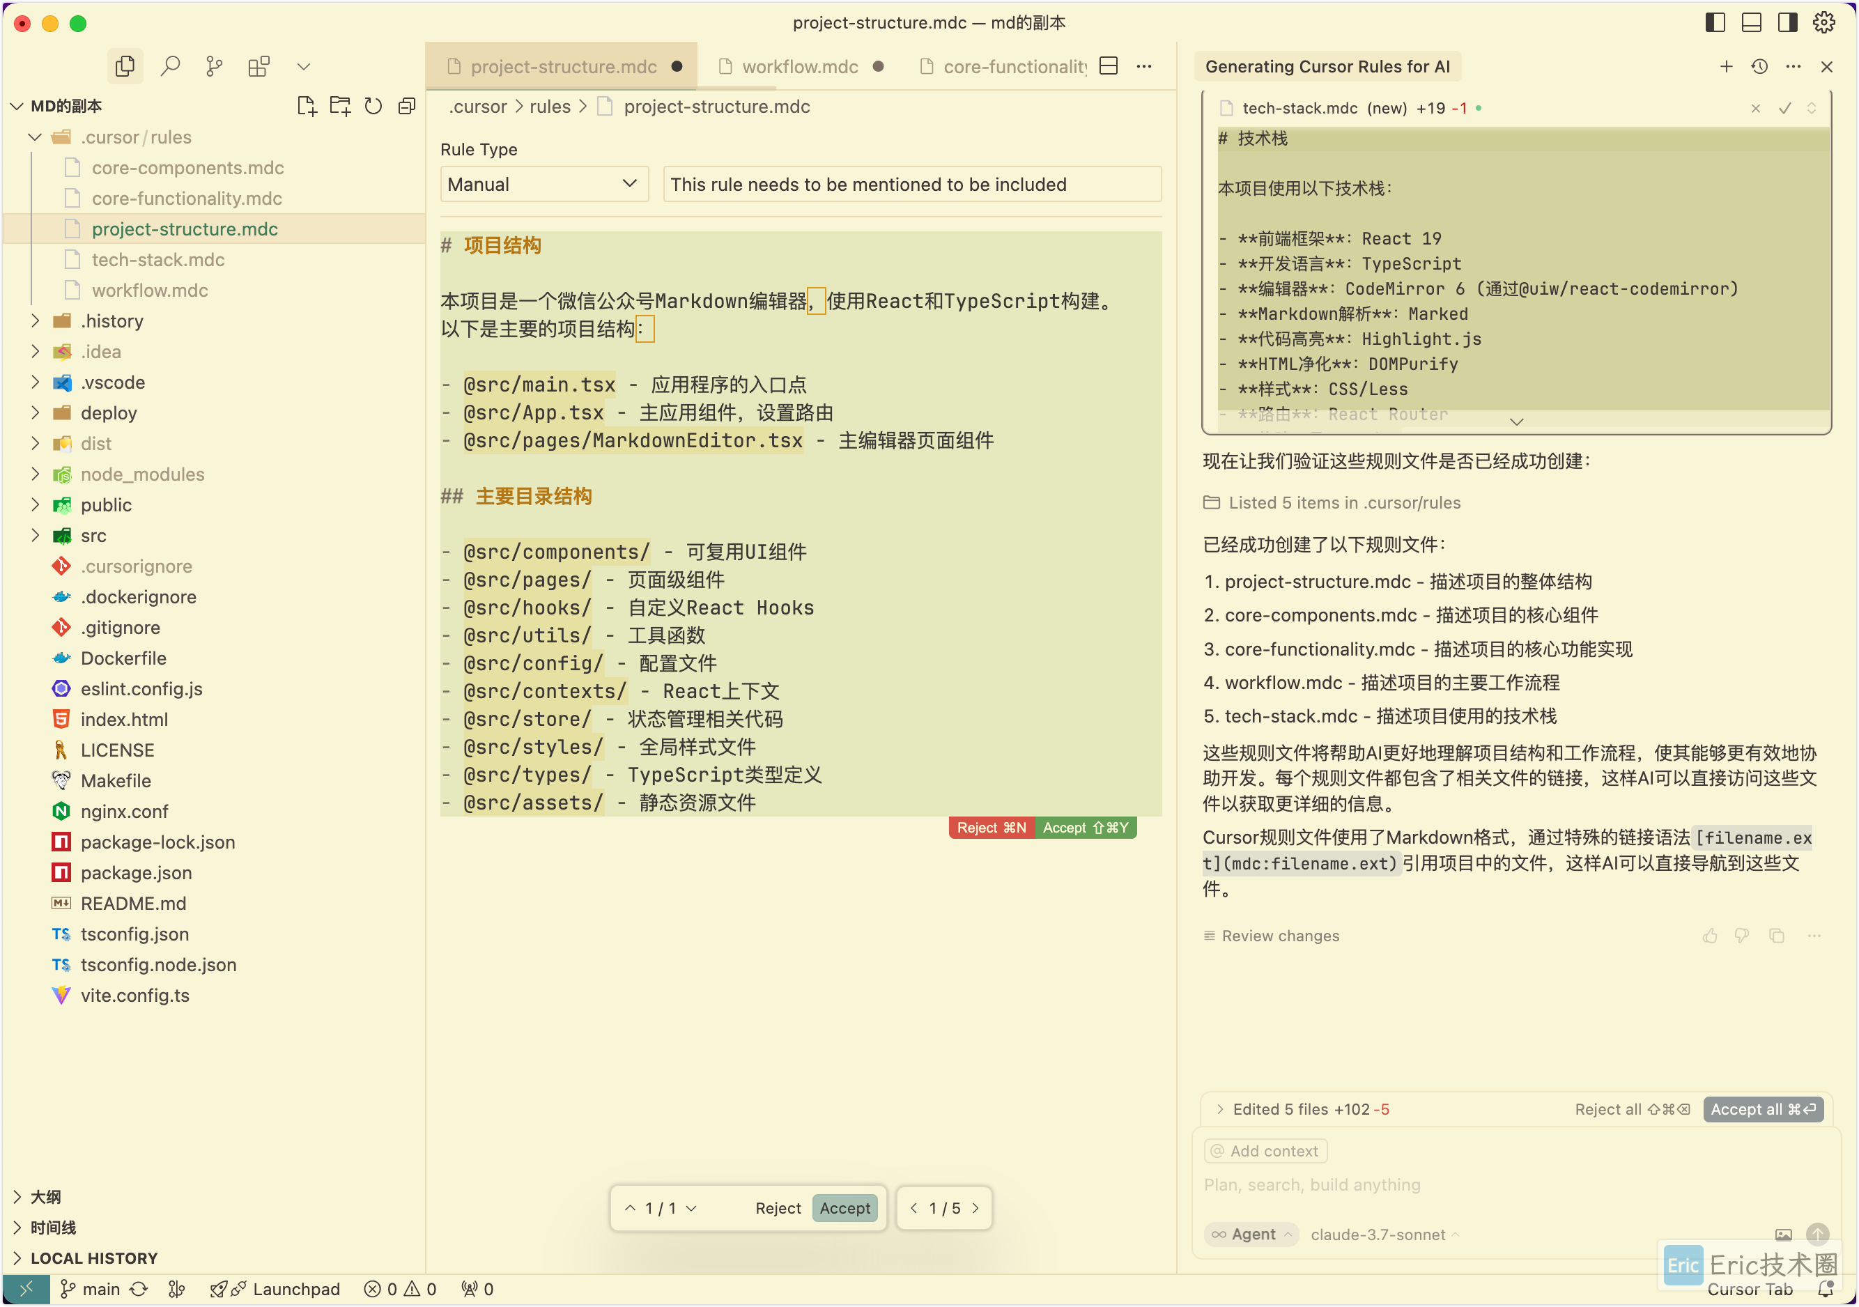Refresh the explorer file tree

pyautogui.click(x=373, y=106)
